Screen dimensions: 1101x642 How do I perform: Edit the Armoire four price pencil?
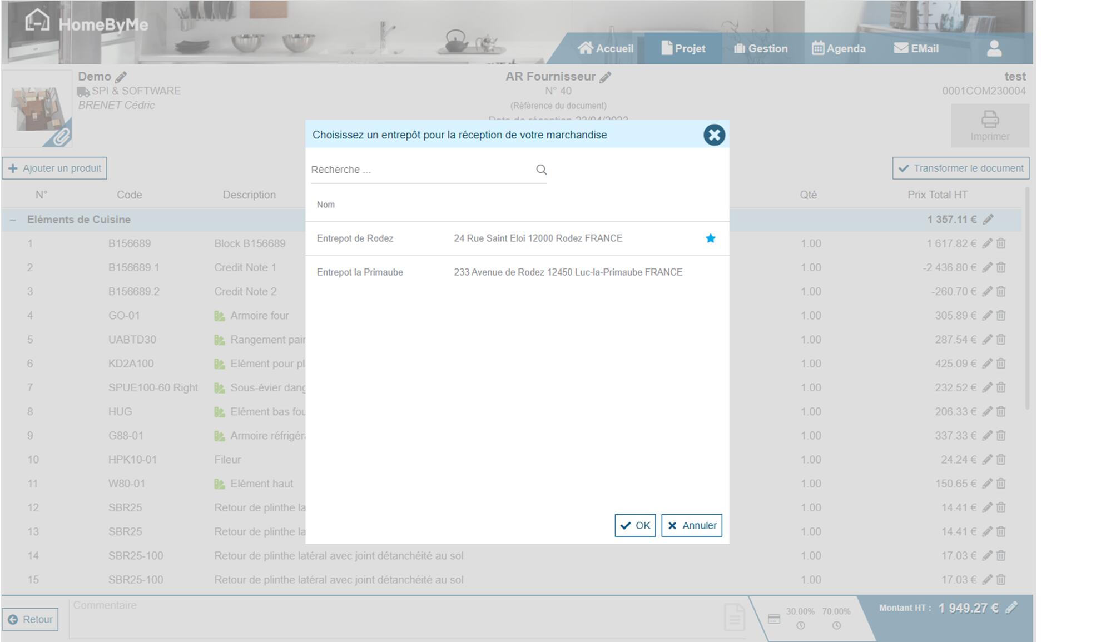click(987, 316)
